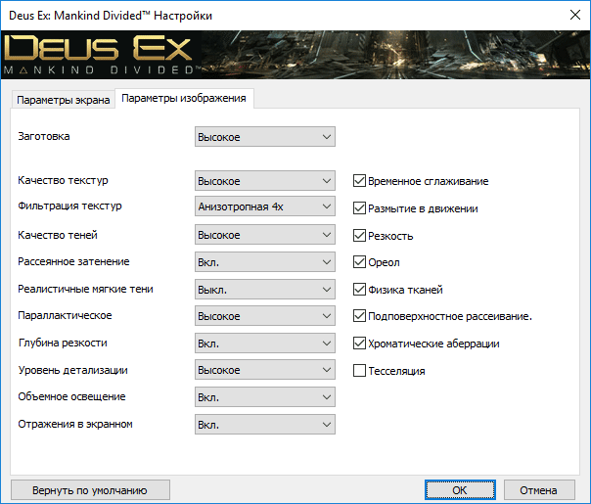Click the Фильтрация текстур label

tap(69, 206)
